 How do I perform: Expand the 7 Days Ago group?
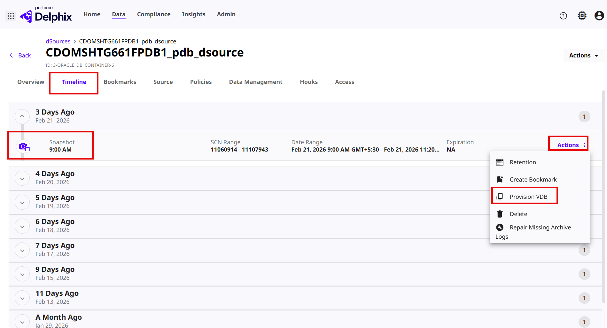(22, 250)
